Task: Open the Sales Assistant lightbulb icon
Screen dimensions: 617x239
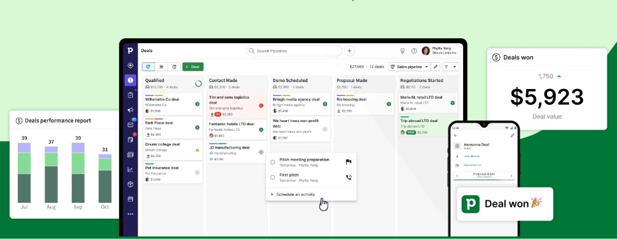Action: click(x=403, y=51)
